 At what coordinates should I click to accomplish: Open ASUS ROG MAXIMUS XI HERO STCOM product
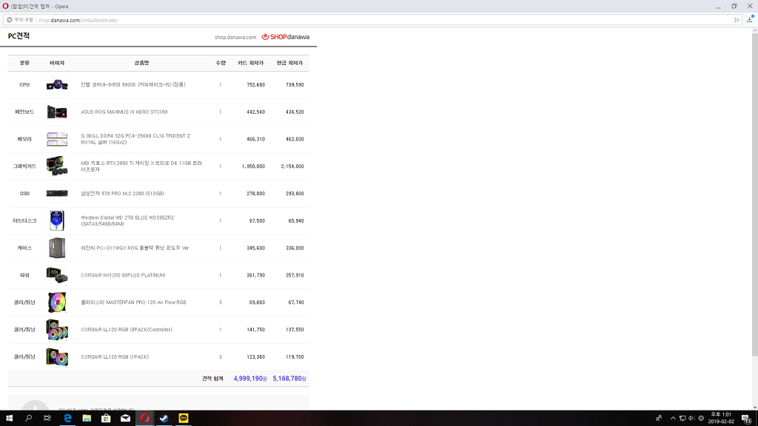tap(124, 112)
